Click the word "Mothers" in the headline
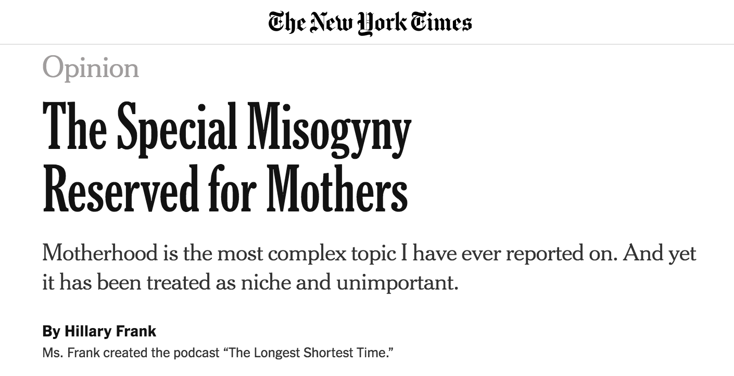The width and height of the screenshot is (734, 376). pos(337,187)
